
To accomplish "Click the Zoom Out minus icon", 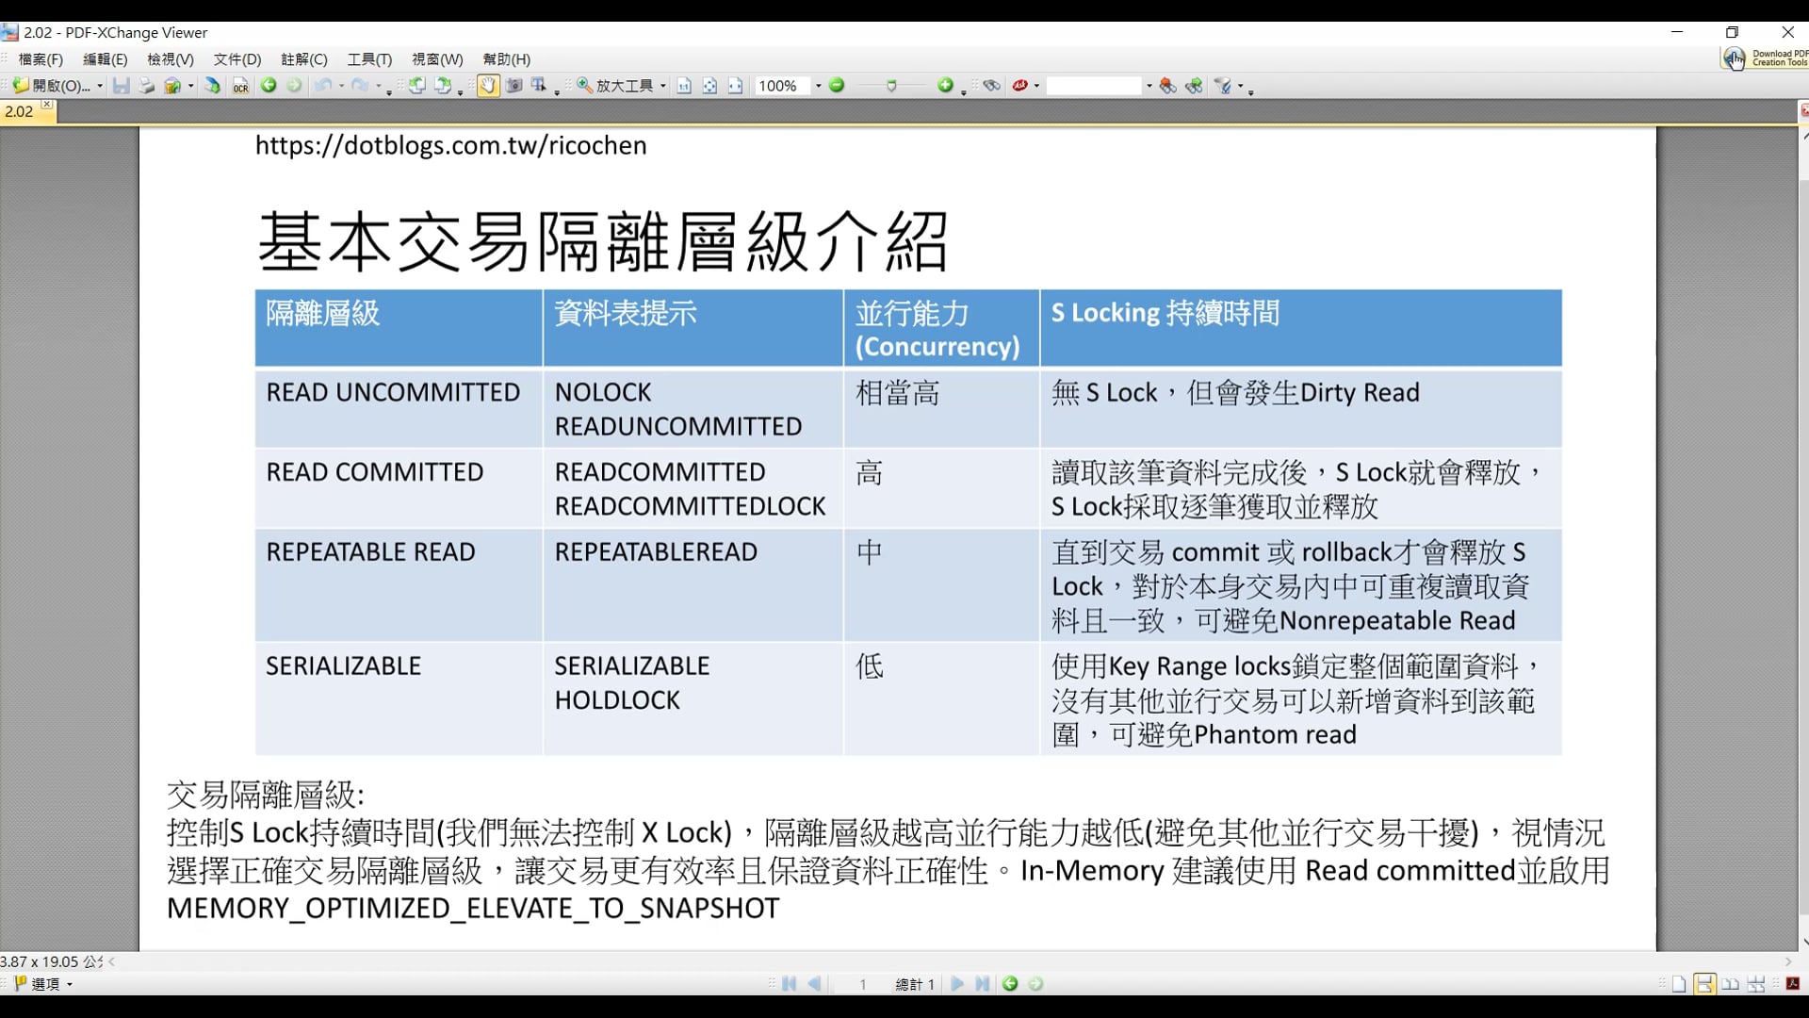I will tap(837, 86).
